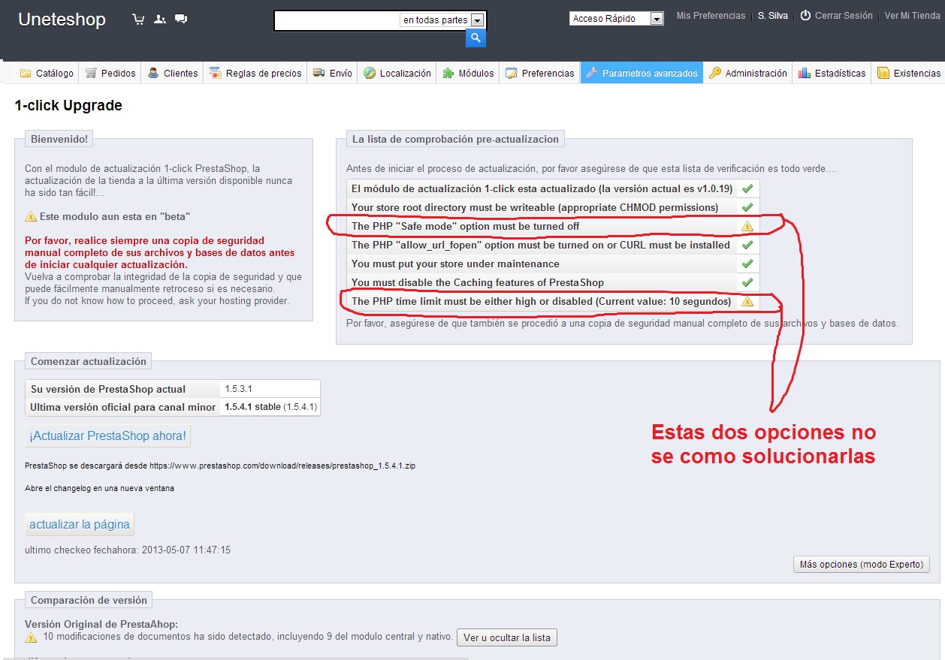Click the Comparación de versión section title

click(x=89, y=600)
